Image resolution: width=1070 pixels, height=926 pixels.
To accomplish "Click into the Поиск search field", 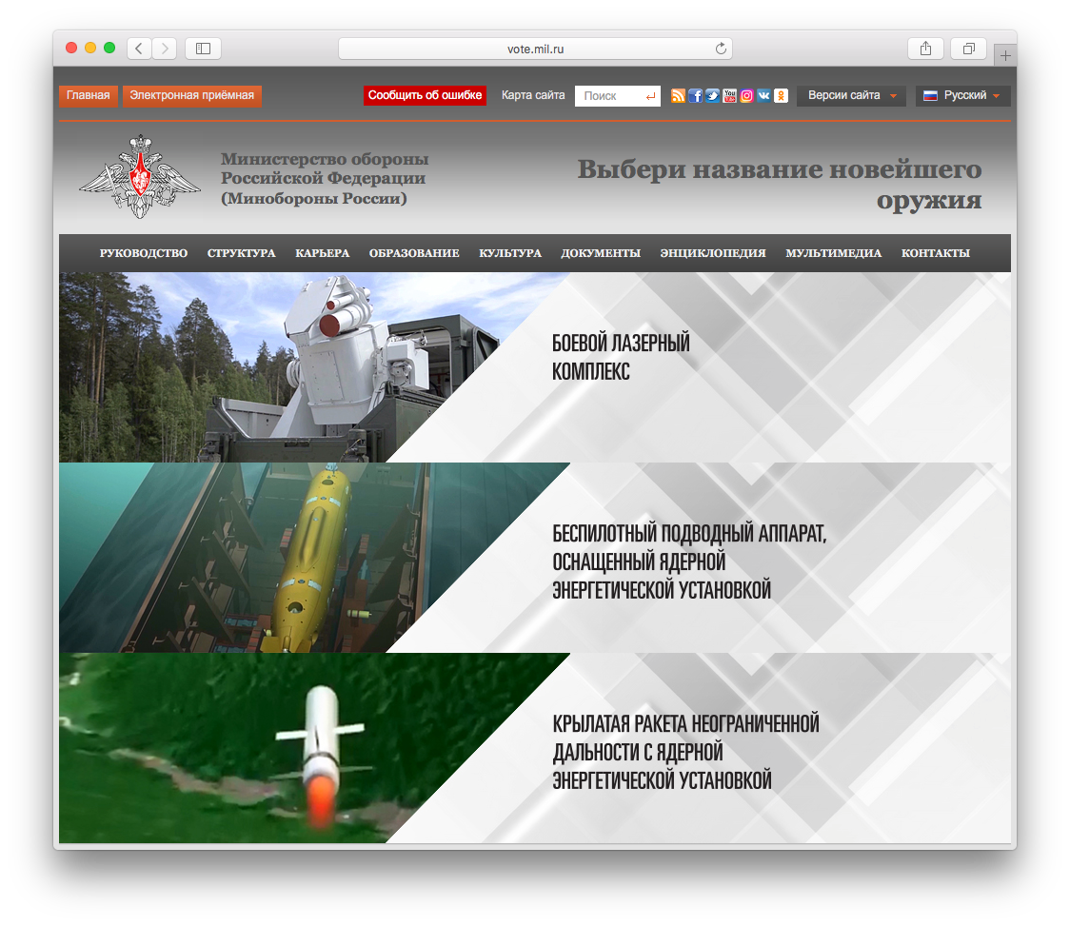I will (609, 96).
